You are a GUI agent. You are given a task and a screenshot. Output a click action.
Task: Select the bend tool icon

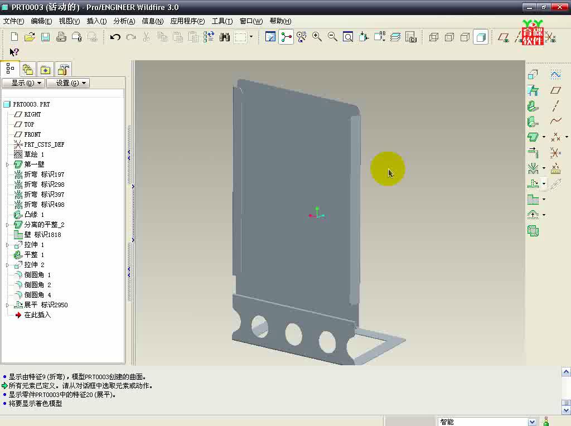coord(533,168)
